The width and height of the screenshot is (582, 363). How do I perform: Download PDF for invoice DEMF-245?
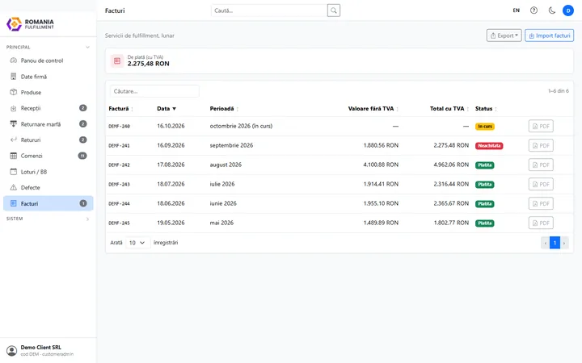tap(541, 223)
